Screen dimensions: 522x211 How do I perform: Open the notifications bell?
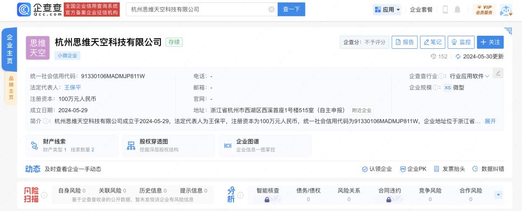pos(457,9)
